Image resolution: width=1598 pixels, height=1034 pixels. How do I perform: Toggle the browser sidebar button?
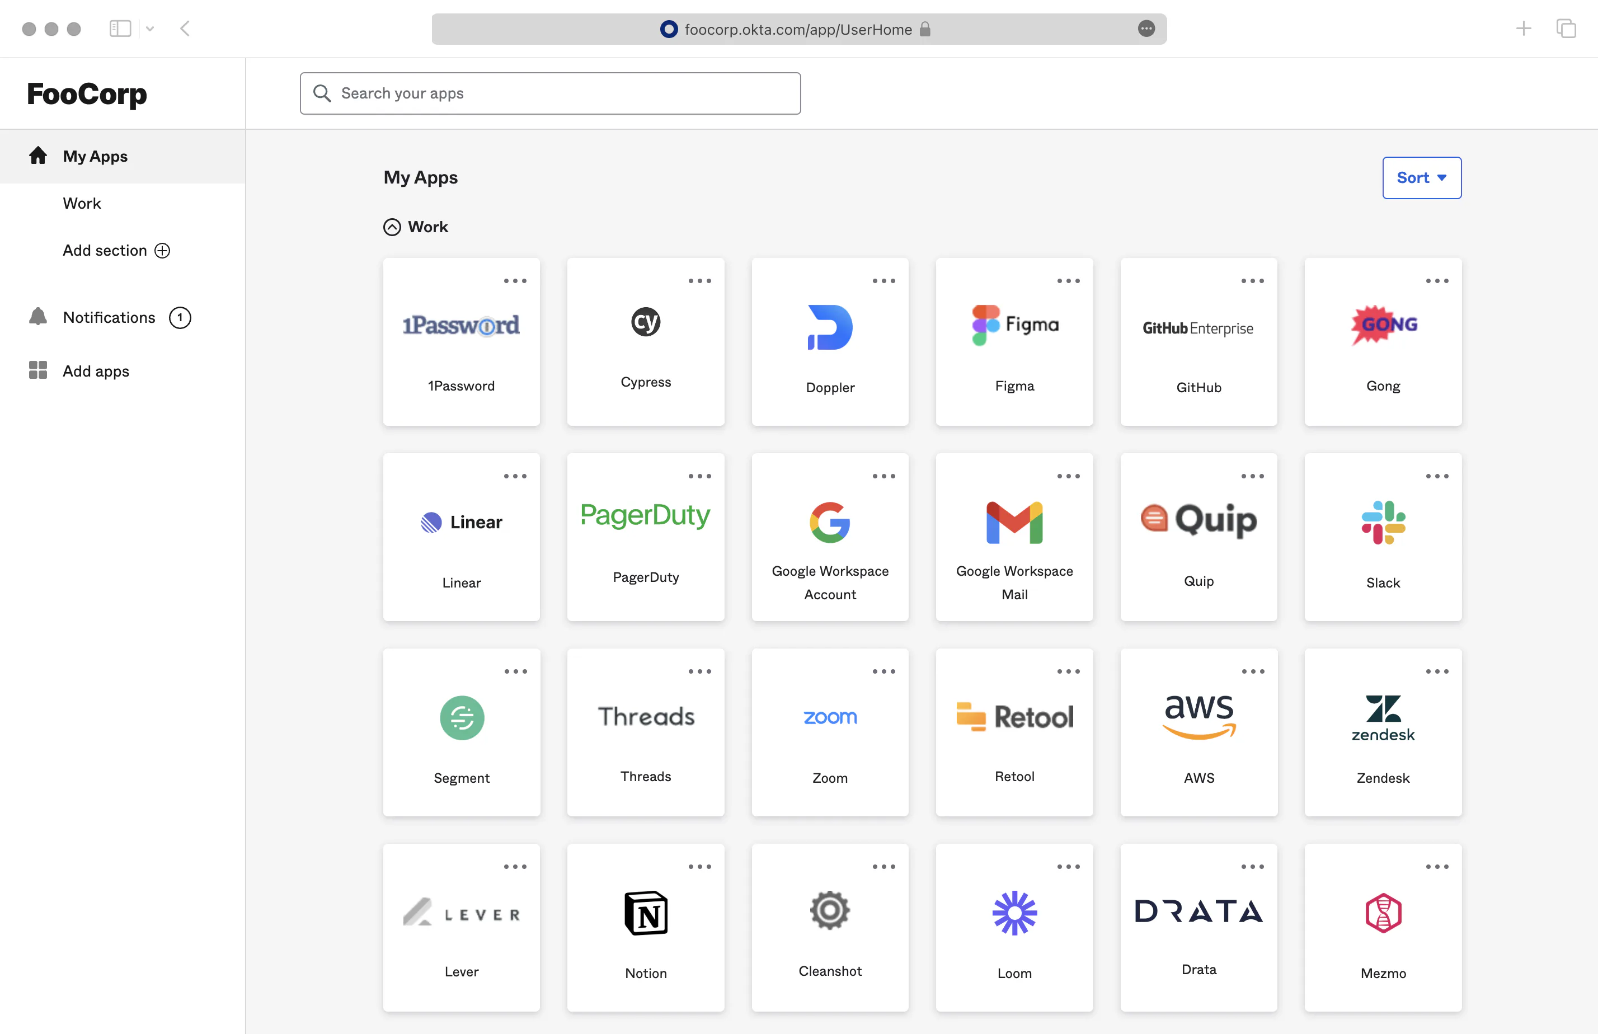click(x=120, y=28)
